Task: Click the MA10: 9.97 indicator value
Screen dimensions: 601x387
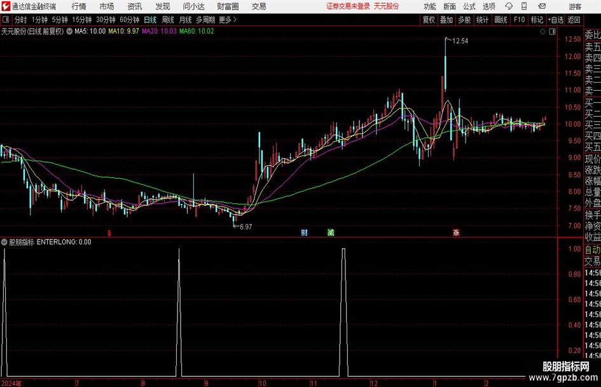Action: pyautogui.click(x=123, y=31)
